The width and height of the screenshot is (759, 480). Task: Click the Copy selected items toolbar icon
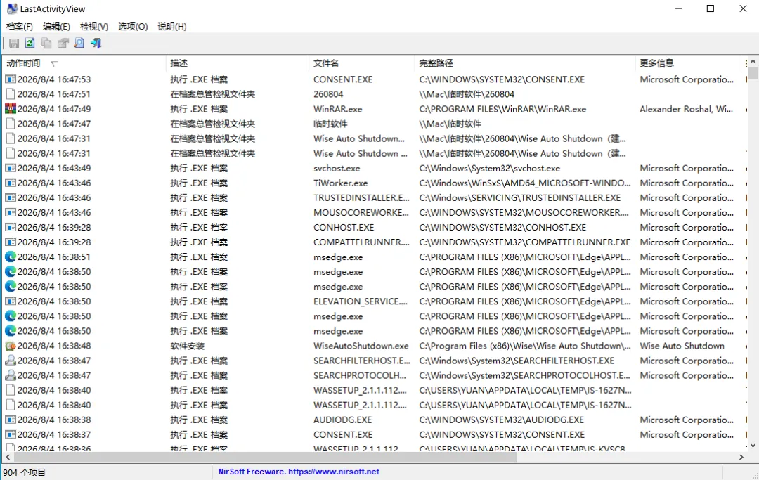tap(46, 43)
